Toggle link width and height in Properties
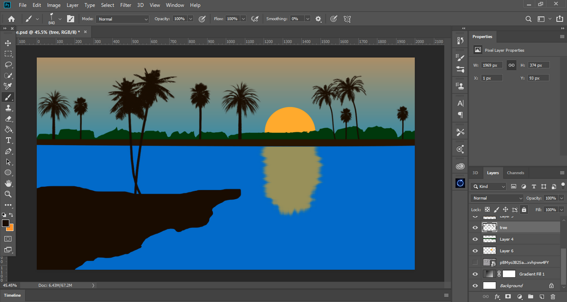The height and width of the screenshot is (302, 567). [x=511, y=65]
